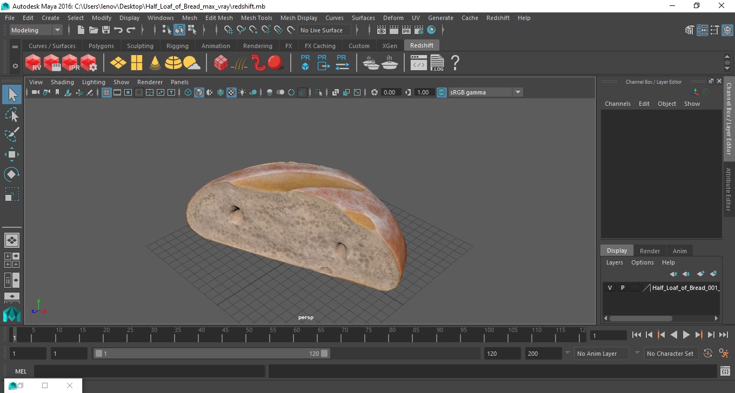The height and width of the screenshot is (393, 735).
Task: Create Redshift physical sun and sky
Action: click(191, 63)
